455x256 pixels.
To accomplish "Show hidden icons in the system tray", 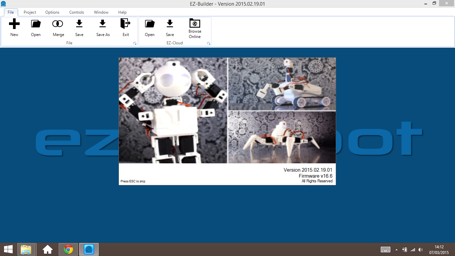I will (x=396, y=249).
